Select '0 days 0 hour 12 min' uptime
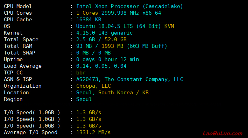This screenshot has height=138, width=248. [107, 59]
